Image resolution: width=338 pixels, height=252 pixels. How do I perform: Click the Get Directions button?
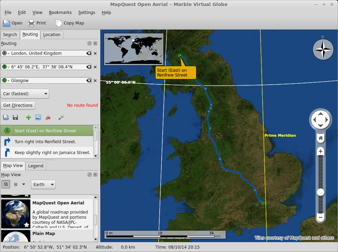tap(18, 105)
